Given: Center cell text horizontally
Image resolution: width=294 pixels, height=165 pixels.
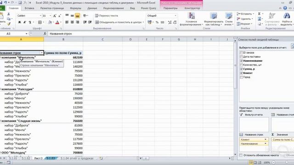Looking at the screenshot, I should click(x=72, y=22).
